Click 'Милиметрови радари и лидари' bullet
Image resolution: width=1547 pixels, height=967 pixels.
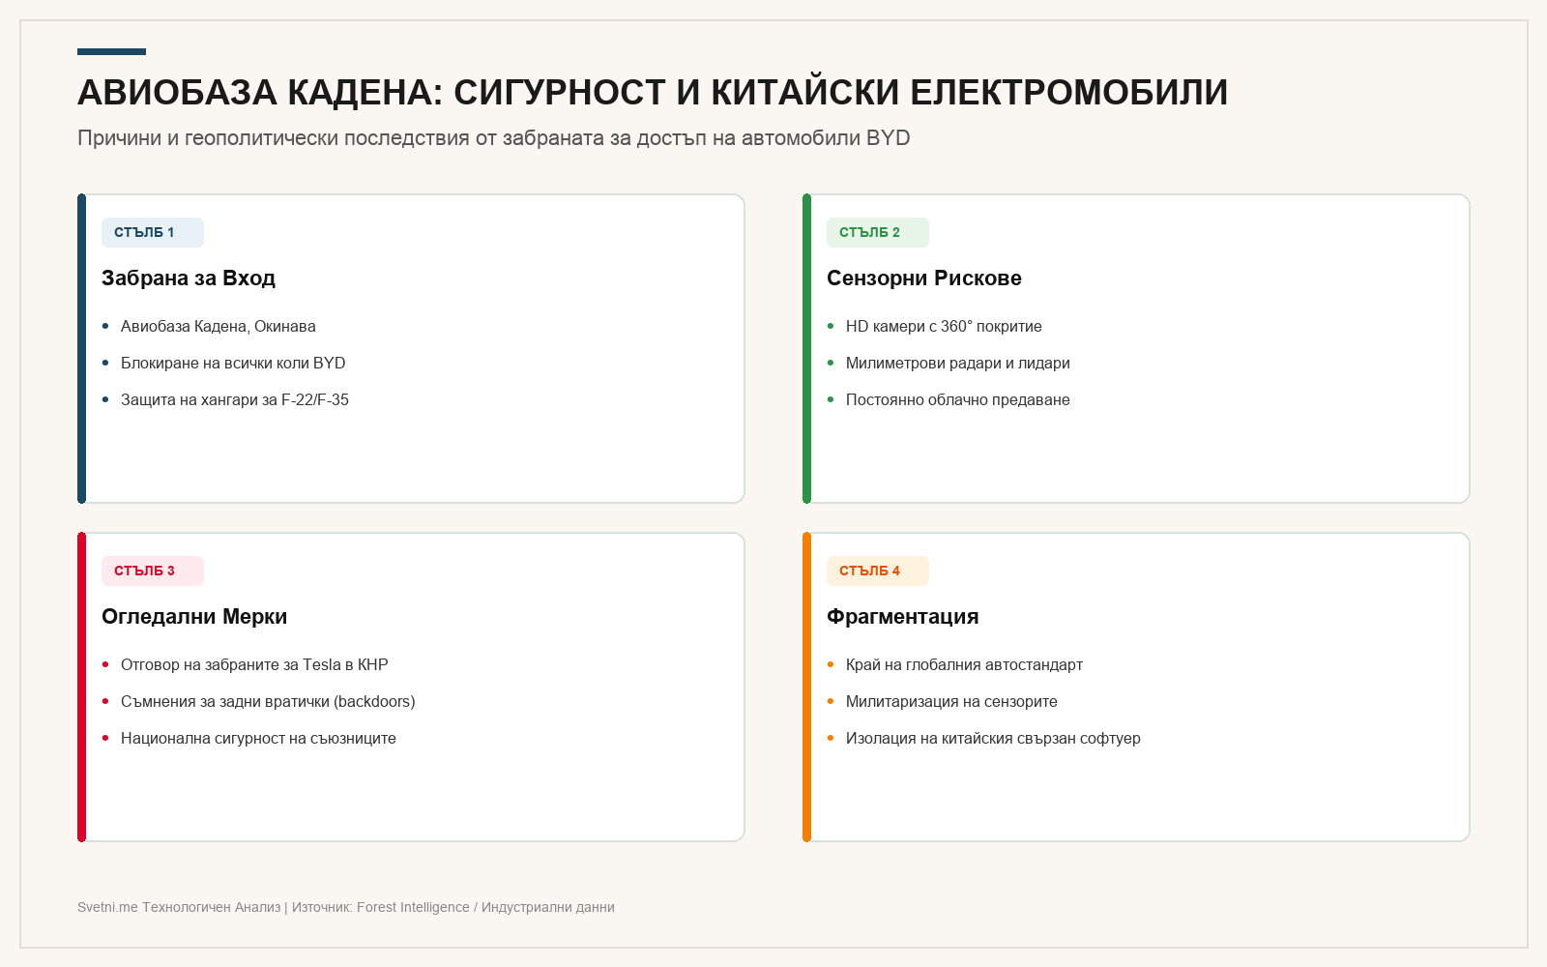tap(958, 364)
